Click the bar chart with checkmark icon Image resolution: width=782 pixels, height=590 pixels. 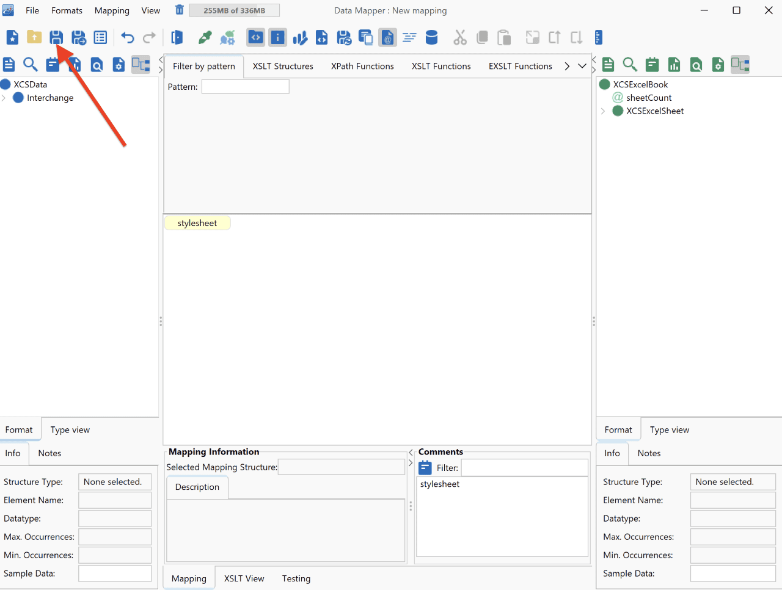pyautogui.click(x=300, y=37)
